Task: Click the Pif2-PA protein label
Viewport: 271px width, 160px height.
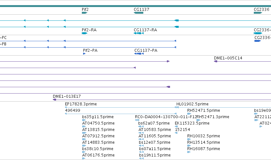Action: 90,50
